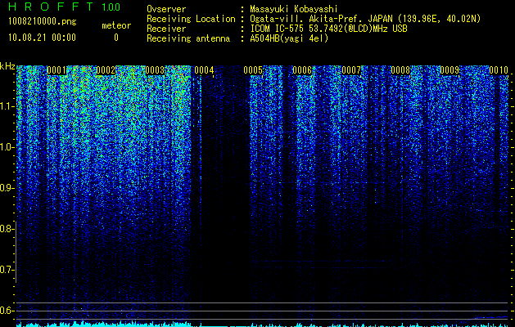Click time marker 0005
Image resolution: width=515 pixels, height=327 pixels.
coord(253,70)
